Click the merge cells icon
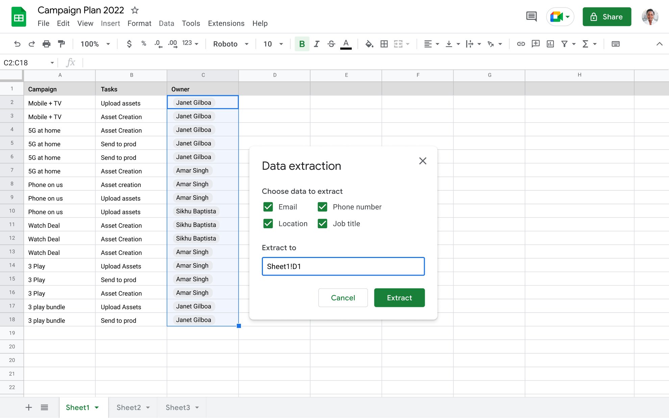 [398, 44]
